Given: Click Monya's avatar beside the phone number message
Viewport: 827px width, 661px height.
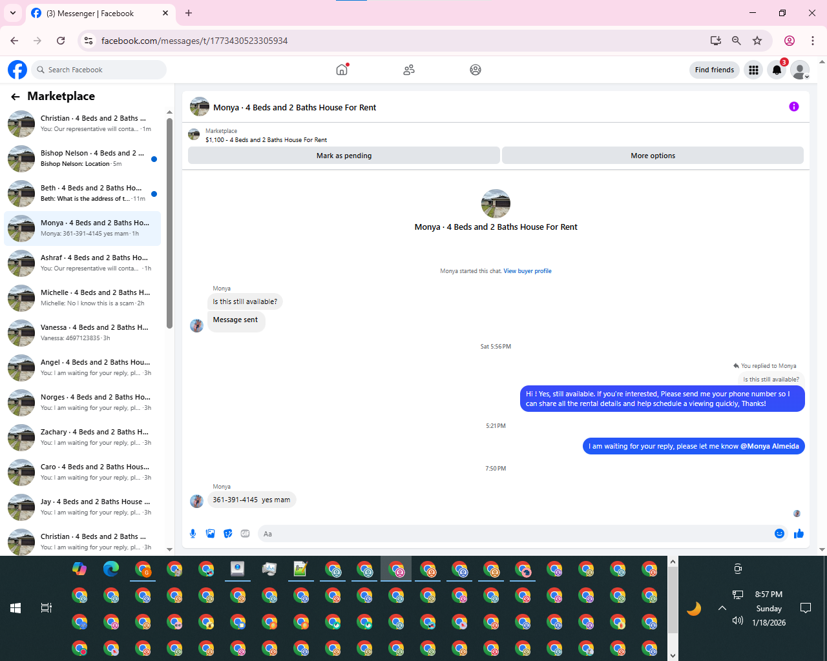Looking at the screenshot, I should 196,501.
